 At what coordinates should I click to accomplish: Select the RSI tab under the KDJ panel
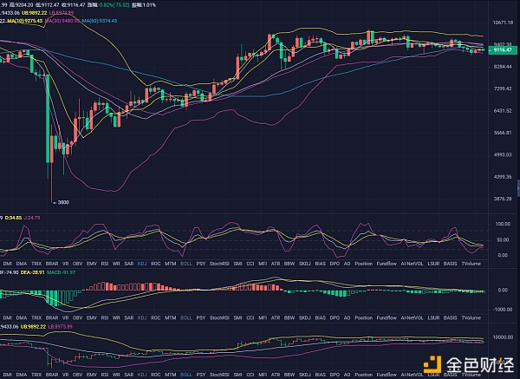click(105, 264)
